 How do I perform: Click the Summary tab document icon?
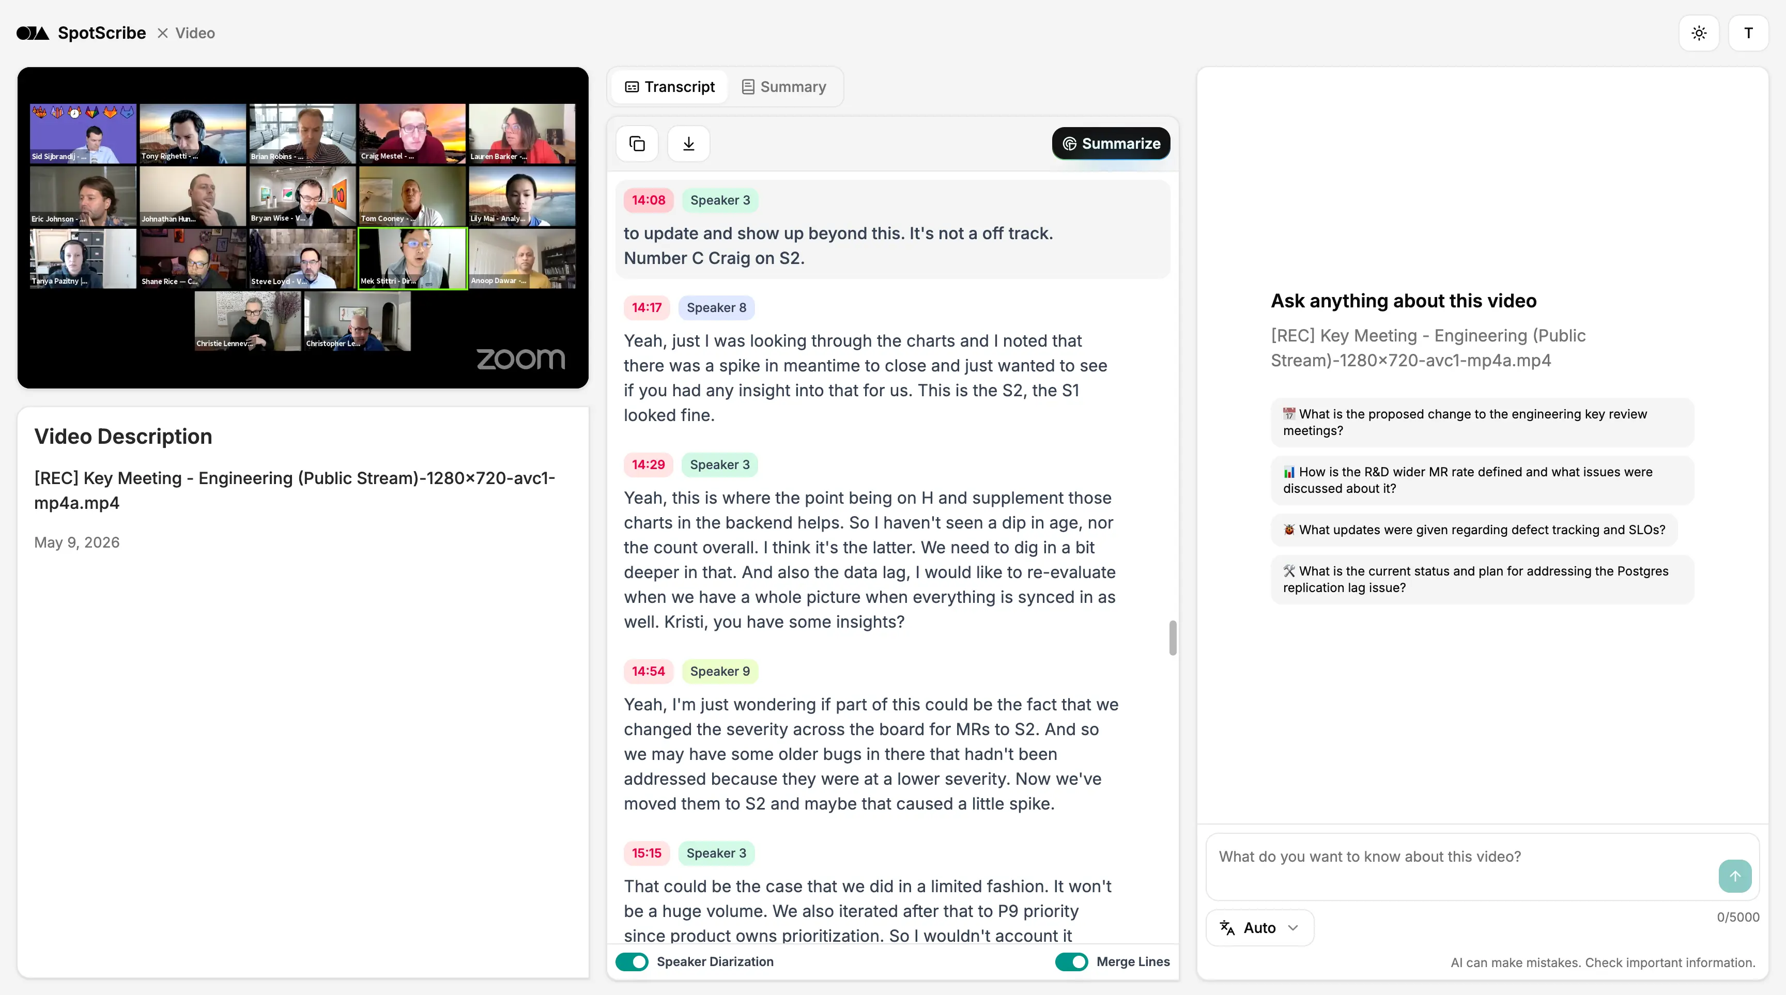[x=747, y=87]
